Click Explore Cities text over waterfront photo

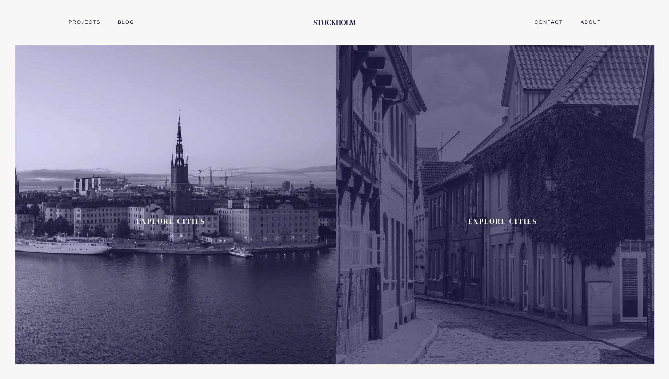tap(170, 221)
